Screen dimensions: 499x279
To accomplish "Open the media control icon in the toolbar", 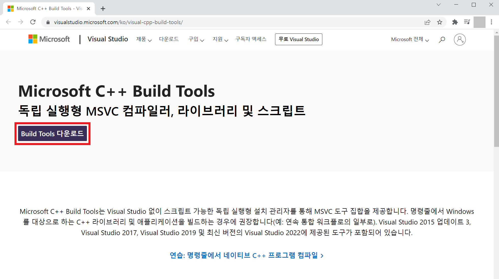I will tap(467, 22).
